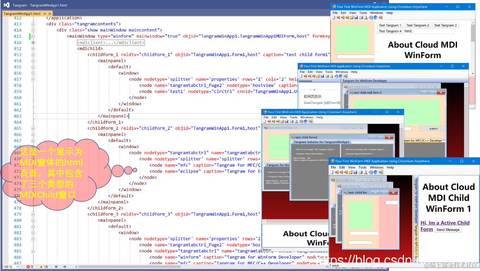The image size is (480, 271).
Task: Click Open folder icon in top-right MDI window
Action: 351,17
